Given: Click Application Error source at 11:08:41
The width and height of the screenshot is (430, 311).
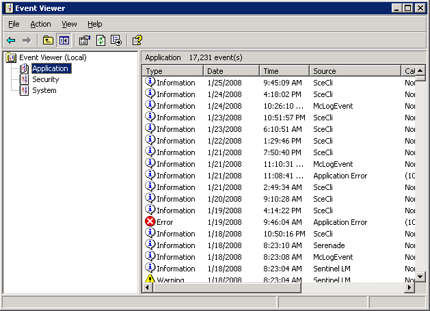Looking at the screenshot, I should (x=340, y=176).
